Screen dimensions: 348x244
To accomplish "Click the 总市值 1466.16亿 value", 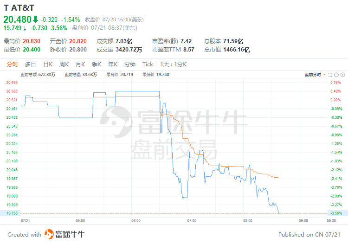I will click(236, 49).
